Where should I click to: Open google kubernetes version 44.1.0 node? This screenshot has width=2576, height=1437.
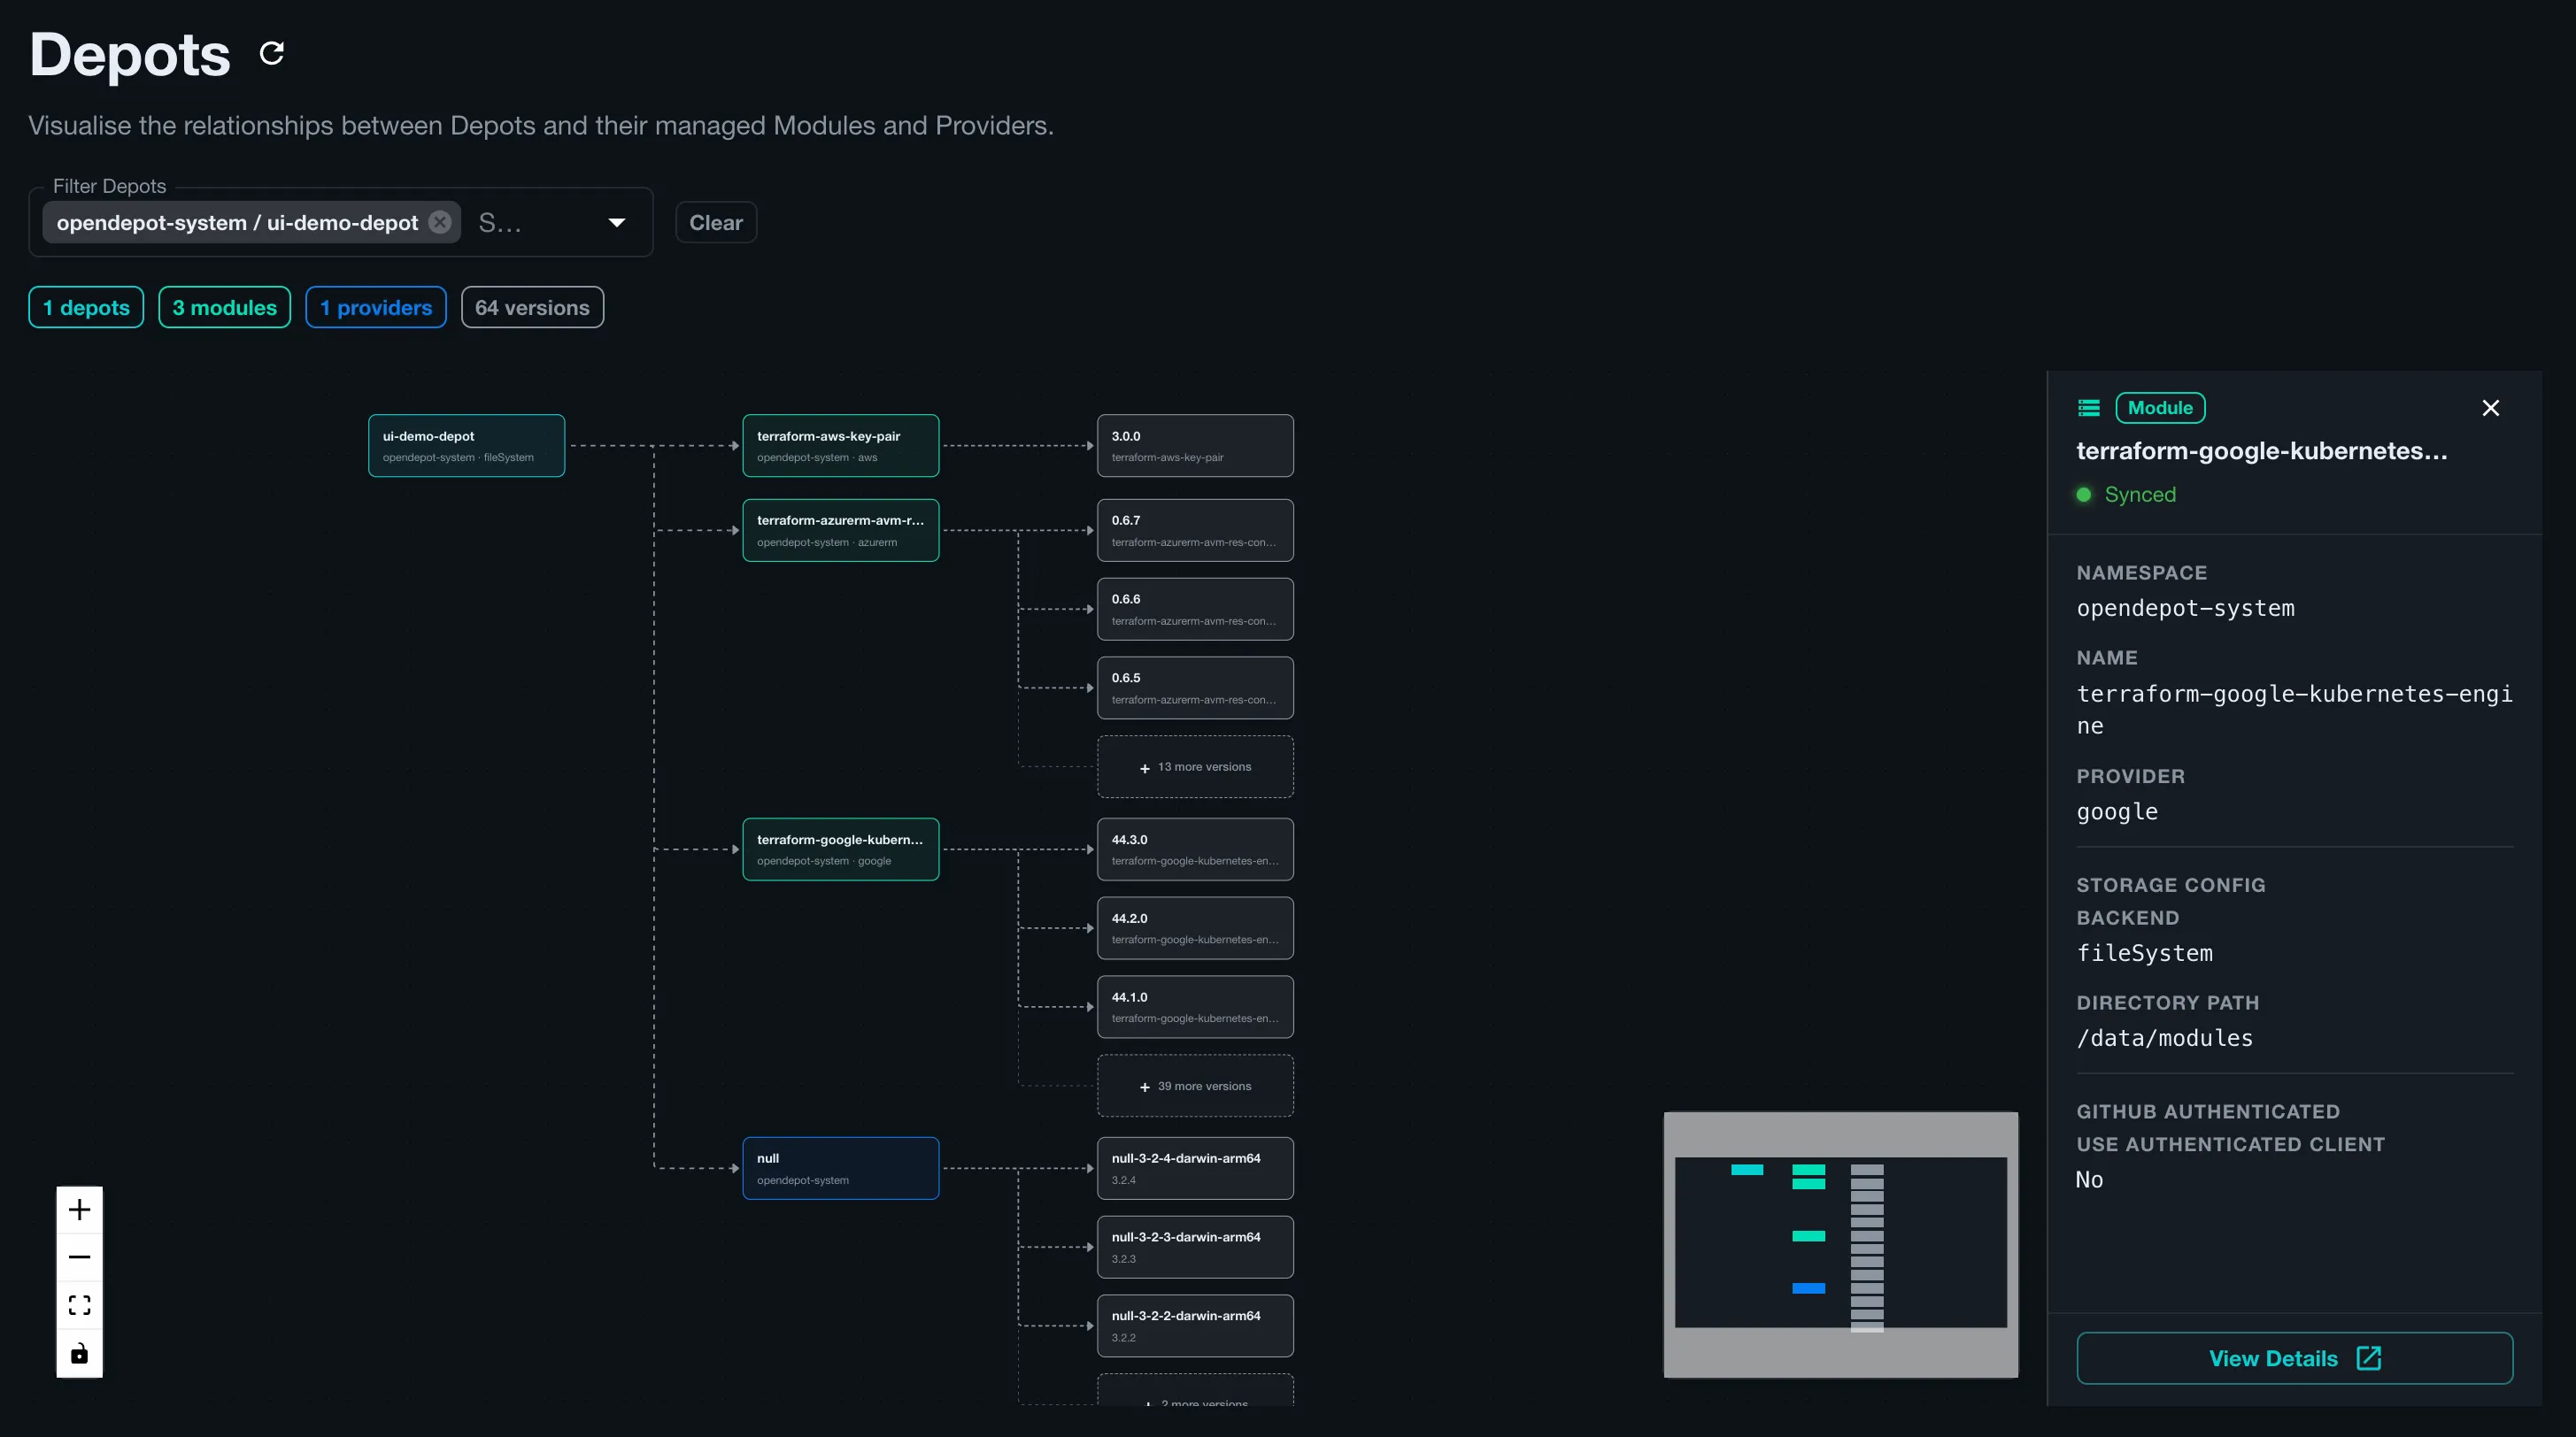point(1195,1007)
